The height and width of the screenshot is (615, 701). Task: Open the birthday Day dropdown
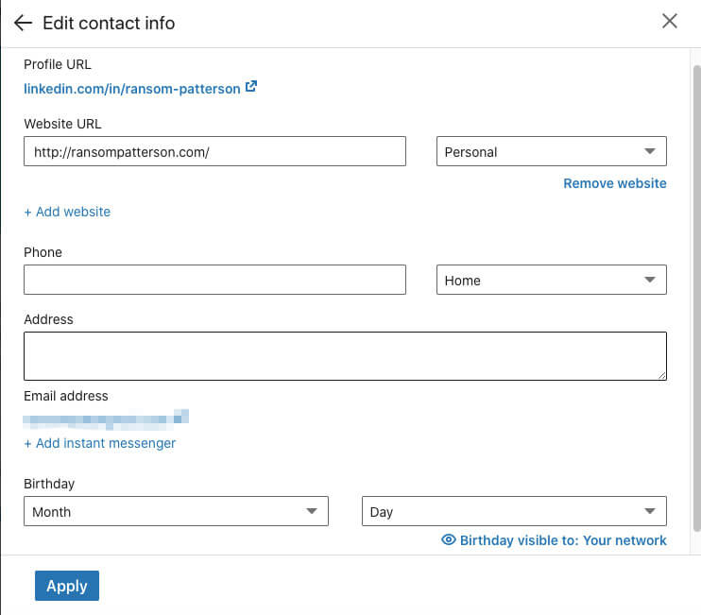click(x=514, y=511)
